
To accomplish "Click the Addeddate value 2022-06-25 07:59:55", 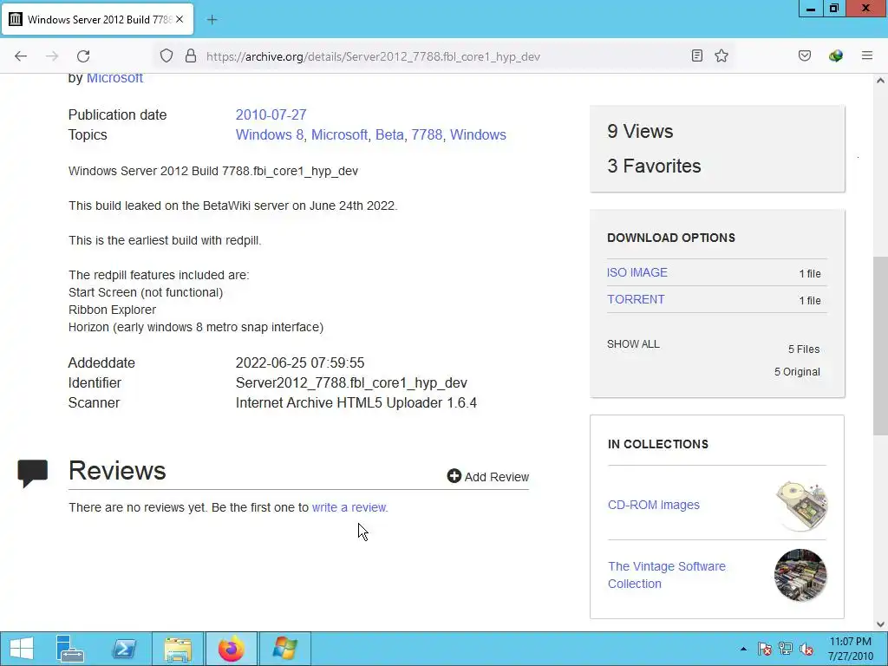I will 300,363.
